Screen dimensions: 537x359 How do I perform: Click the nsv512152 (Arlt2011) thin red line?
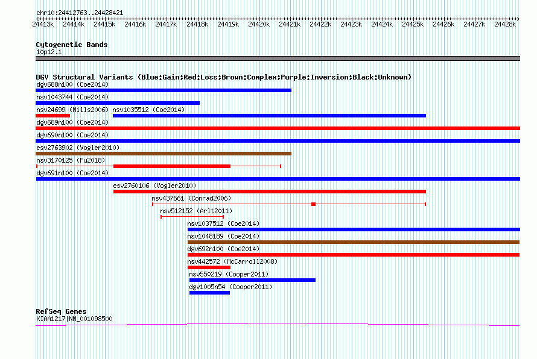(x=192, y=217)
